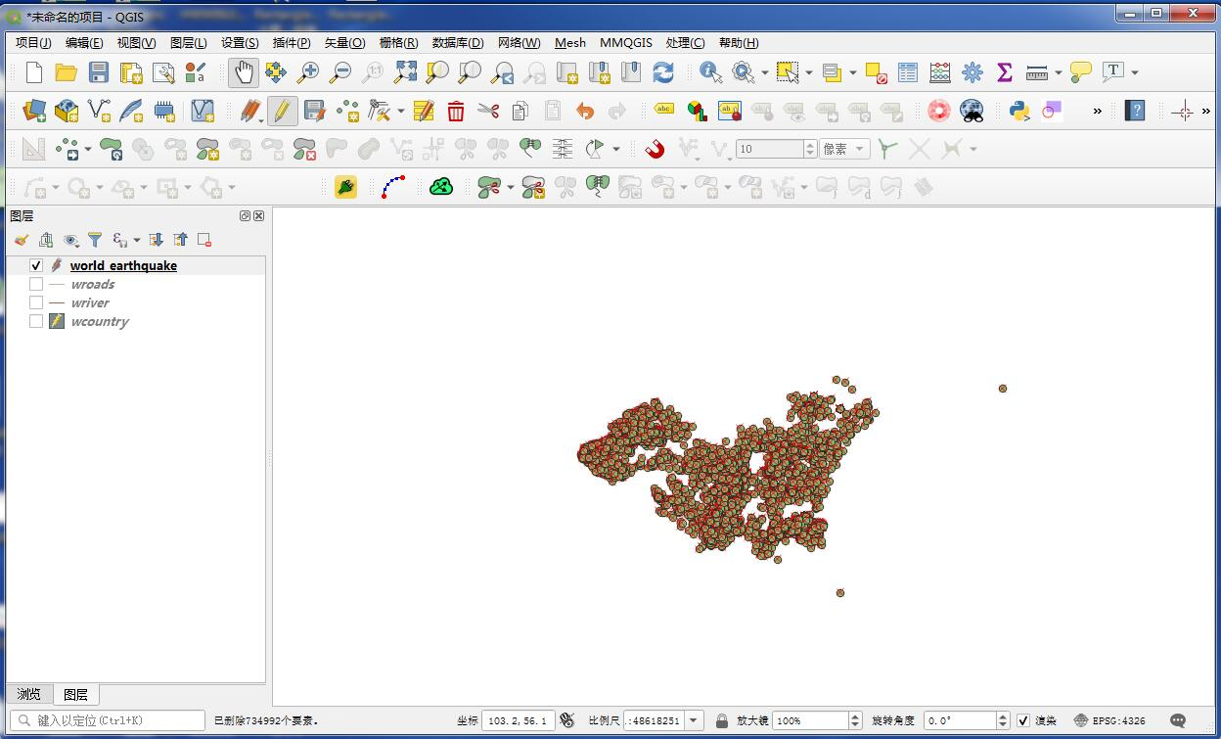Open field calculator abacus icon

[x=940, y=72]
